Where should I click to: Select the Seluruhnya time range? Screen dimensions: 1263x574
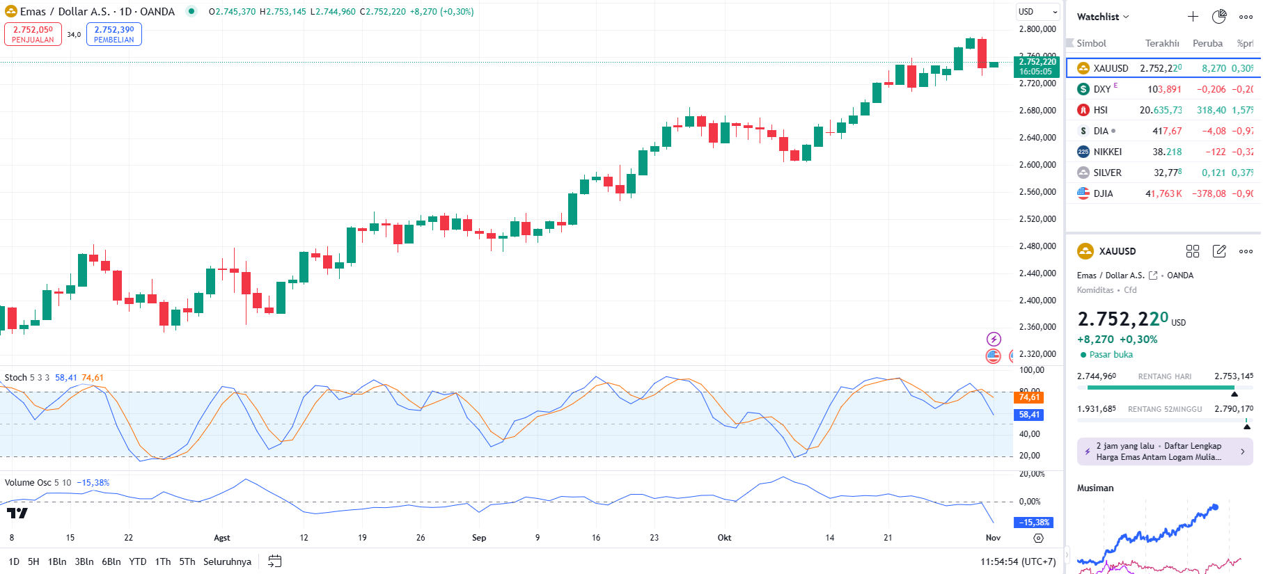coord(227,561)
